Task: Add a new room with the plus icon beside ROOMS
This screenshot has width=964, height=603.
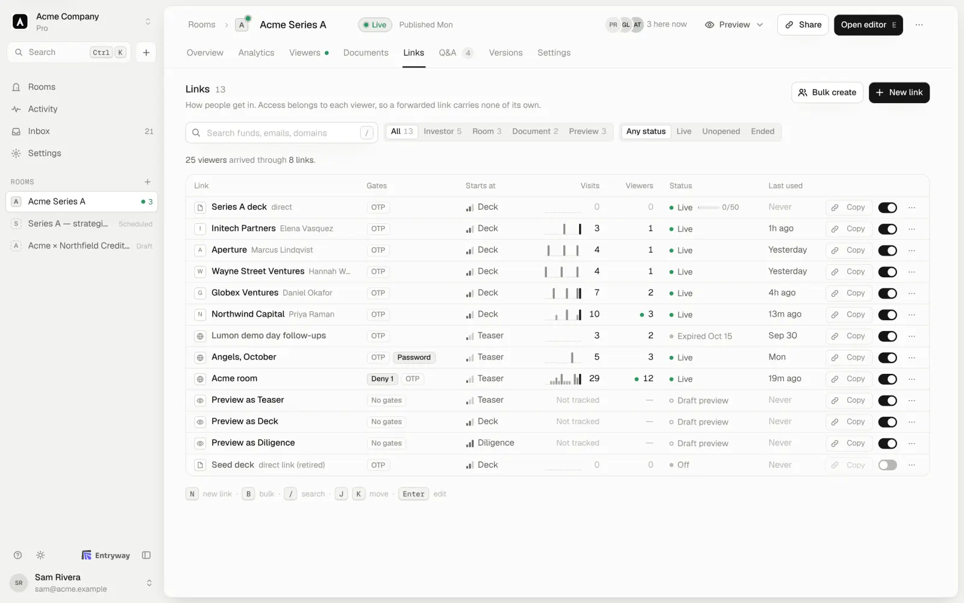Action: click(x=148, y=182)
